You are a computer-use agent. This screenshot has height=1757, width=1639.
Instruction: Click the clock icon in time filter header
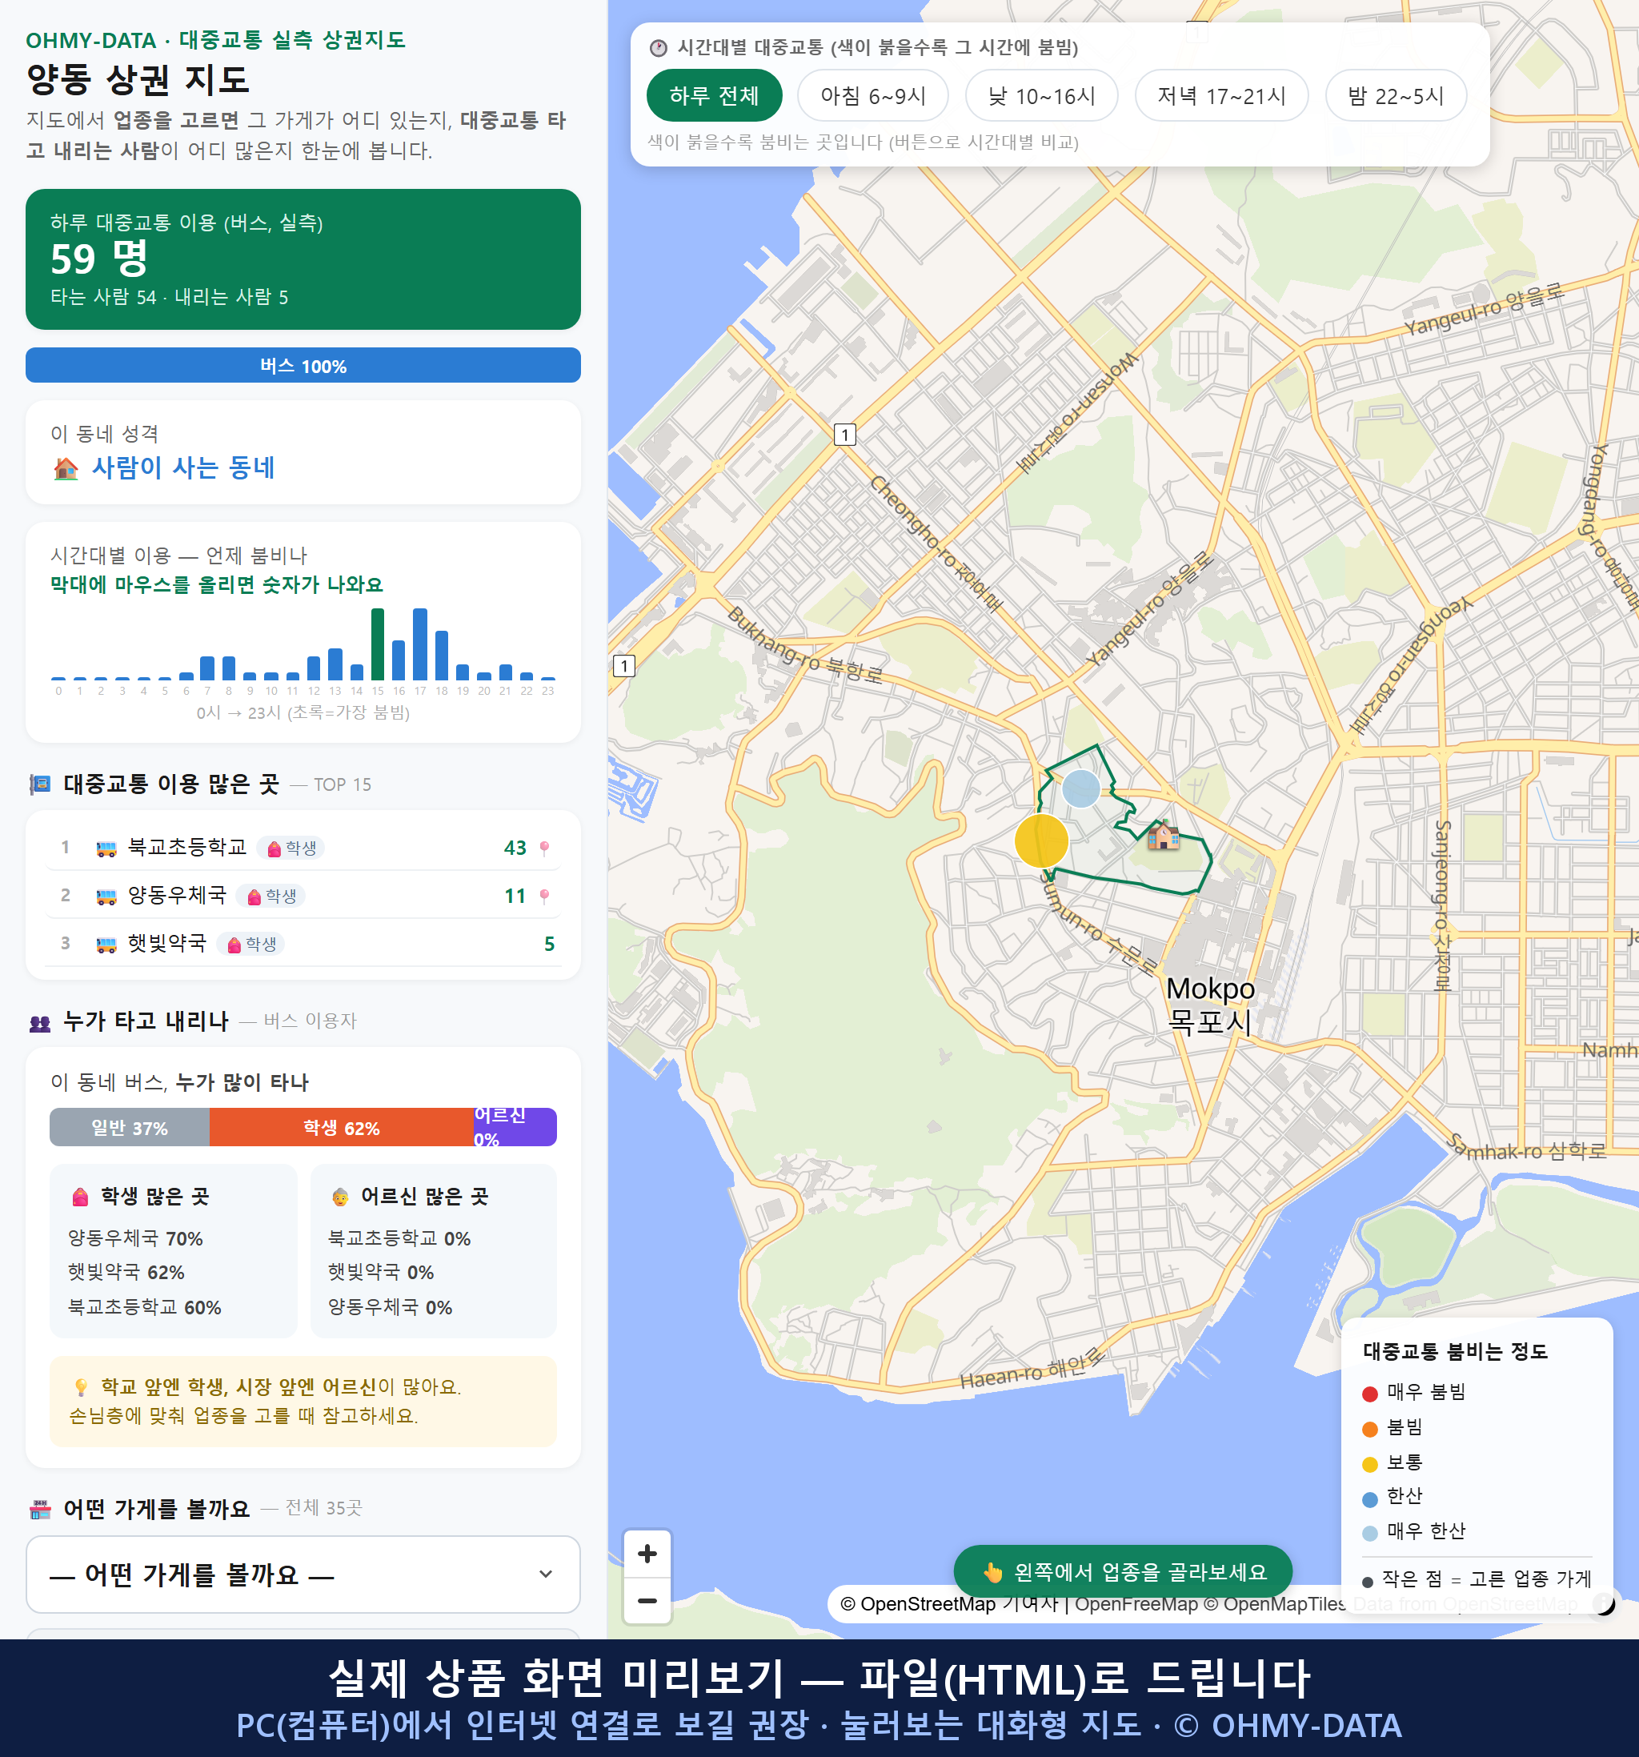tap(659, 48)
